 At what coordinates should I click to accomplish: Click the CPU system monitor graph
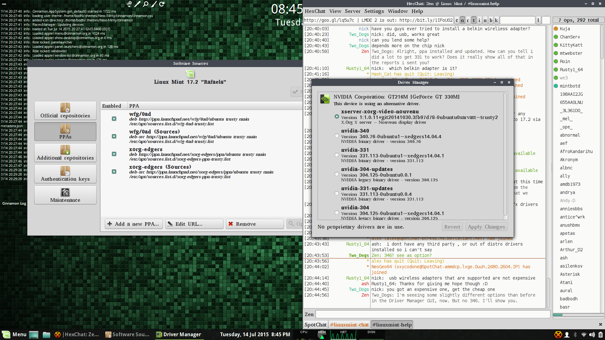click(x=304, y=334)
